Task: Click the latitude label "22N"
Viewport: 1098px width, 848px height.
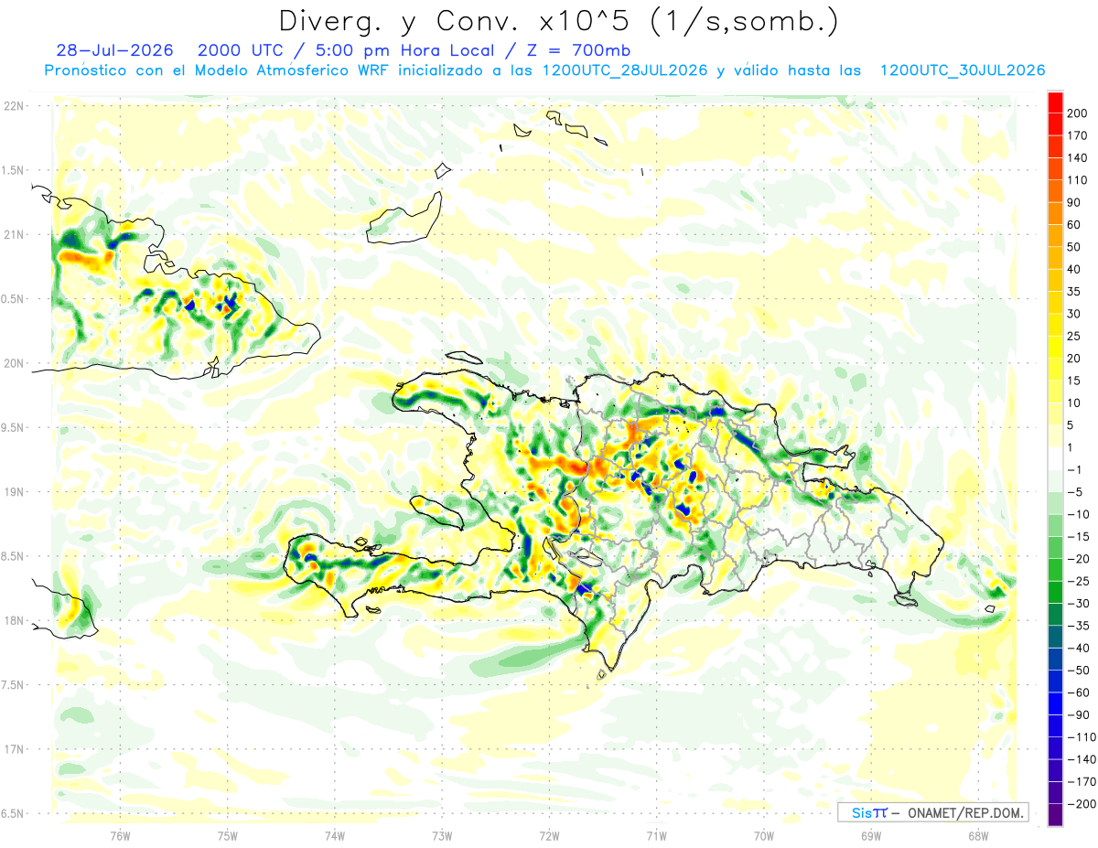Action: 15,106
